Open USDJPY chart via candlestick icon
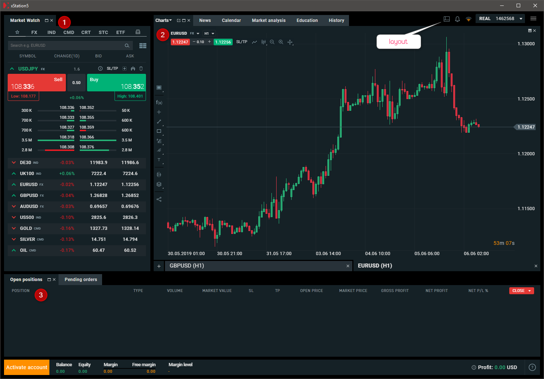544x379 pixels. [133, 69]
